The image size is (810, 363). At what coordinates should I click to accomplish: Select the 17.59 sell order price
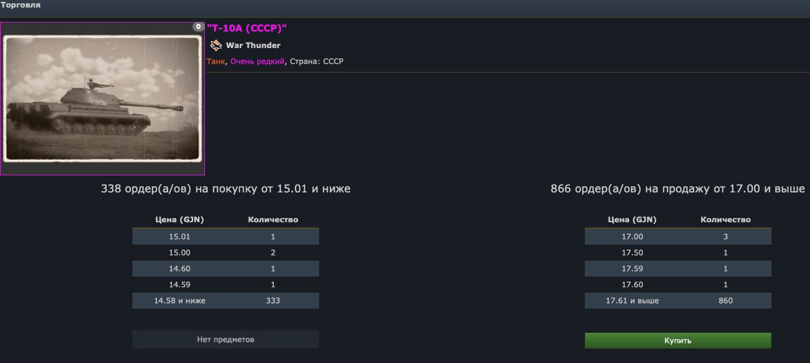click(632, 269)
